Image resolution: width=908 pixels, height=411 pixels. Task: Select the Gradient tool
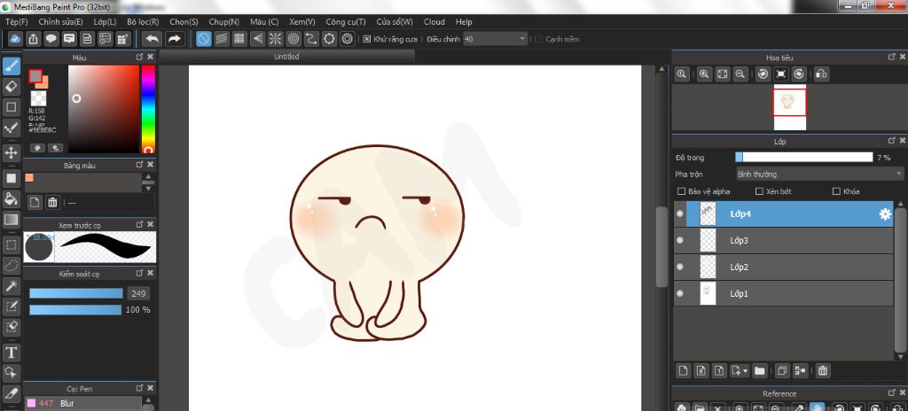pyautogui.click(x=11, y=220)
